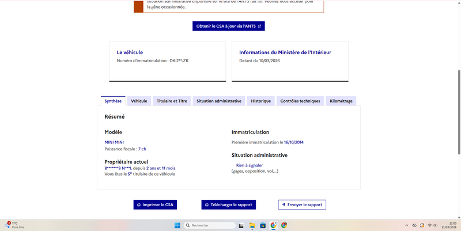Show hidden system tray icons

pos(407,225)
